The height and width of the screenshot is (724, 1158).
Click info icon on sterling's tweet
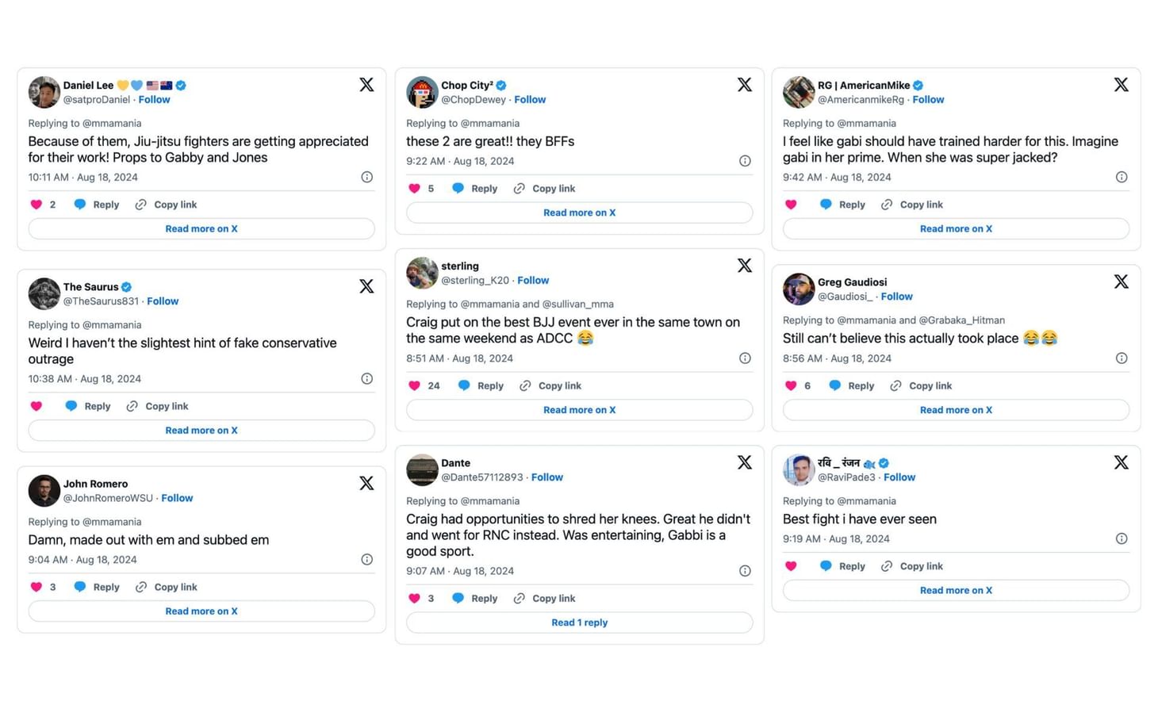745,358
